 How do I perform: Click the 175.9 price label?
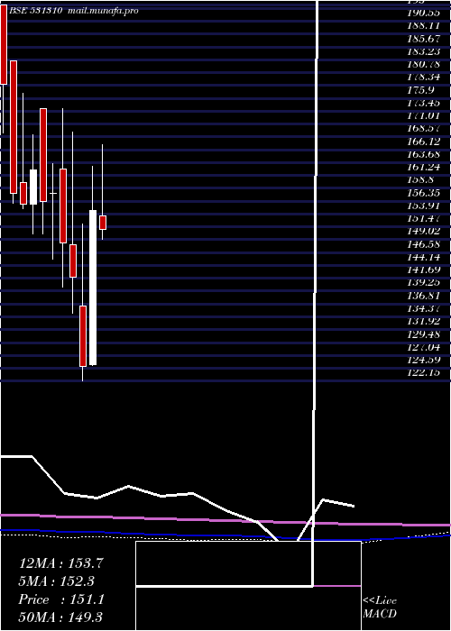[420, 90]
